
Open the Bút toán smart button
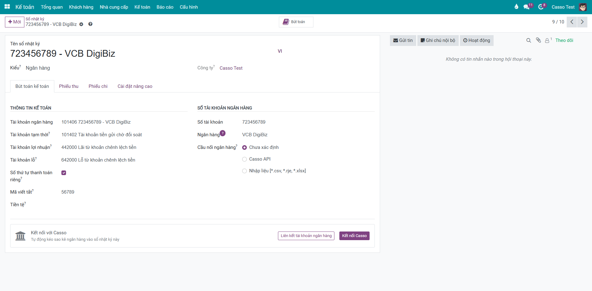[296, 22]
